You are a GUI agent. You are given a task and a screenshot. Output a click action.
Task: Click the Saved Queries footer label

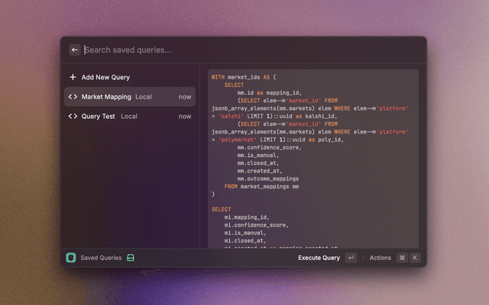pos(101,258)
